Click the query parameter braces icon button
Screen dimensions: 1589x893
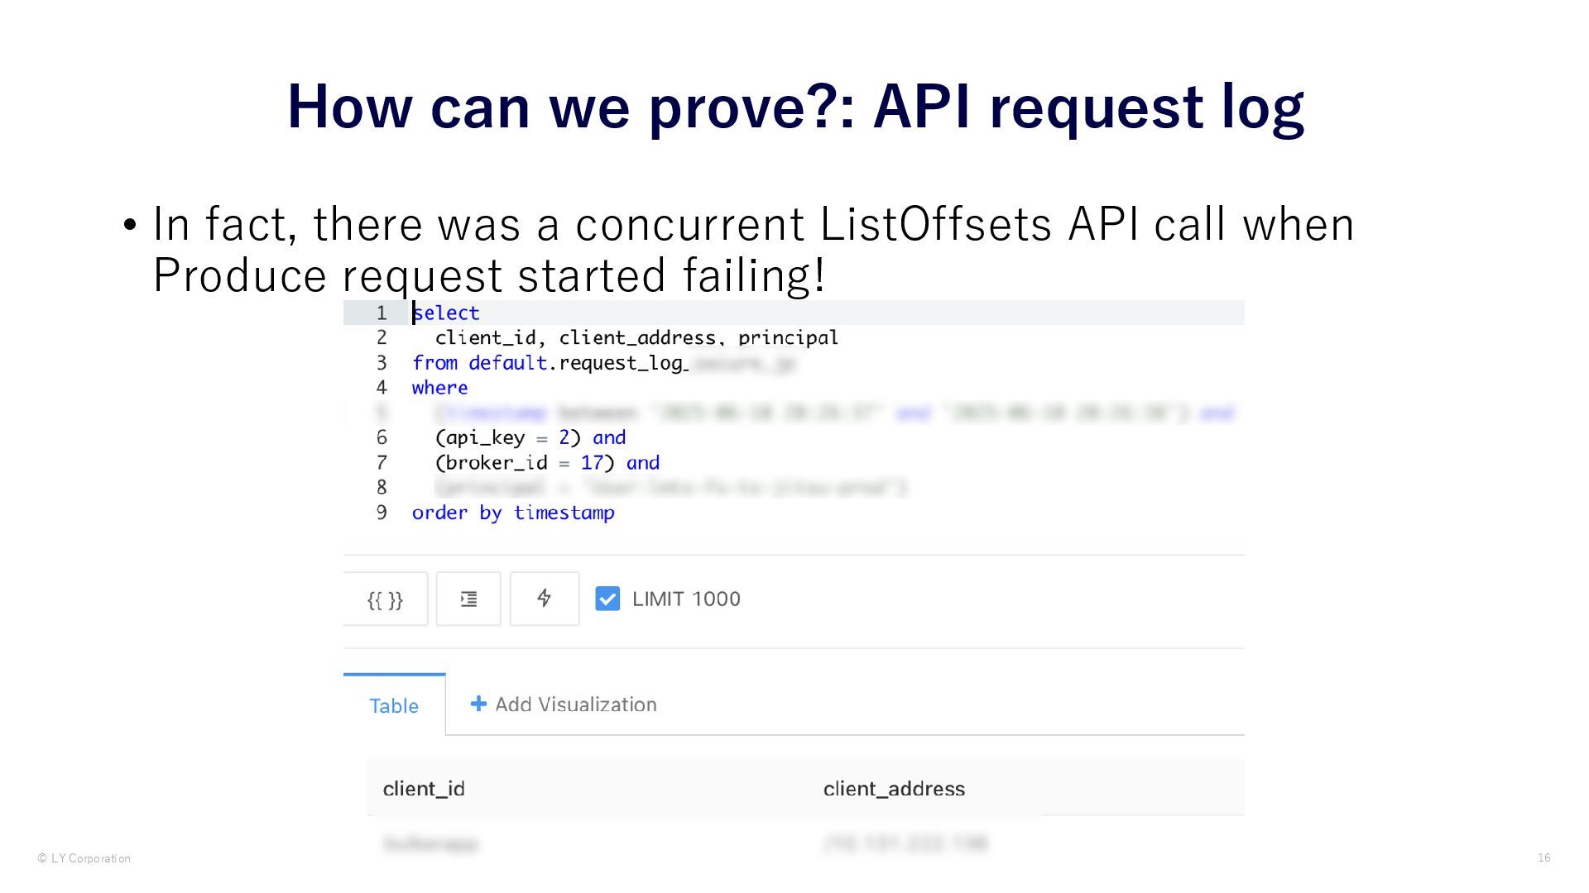385,599
